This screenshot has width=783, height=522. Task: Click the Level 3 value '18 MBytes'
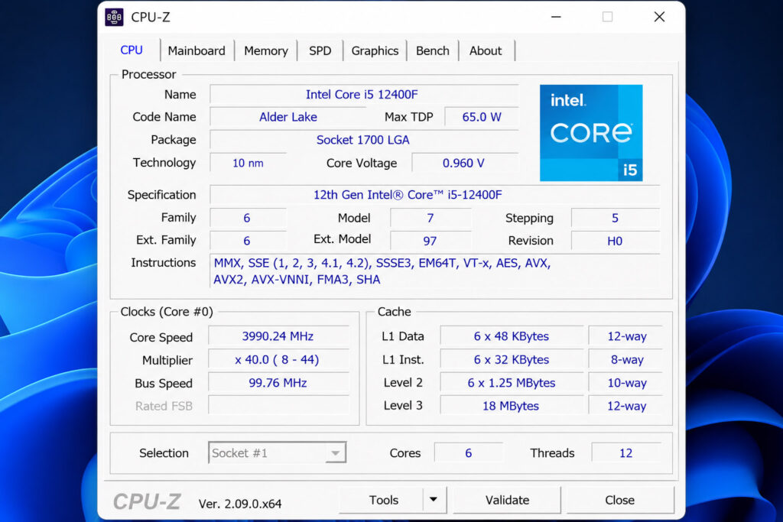coord(512,406)
